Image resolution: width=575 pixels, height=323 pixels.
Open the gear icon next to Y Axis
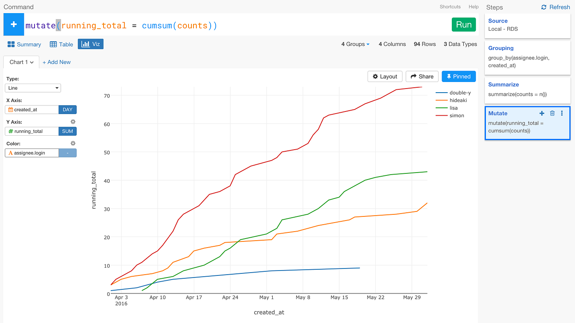[73, 122]
